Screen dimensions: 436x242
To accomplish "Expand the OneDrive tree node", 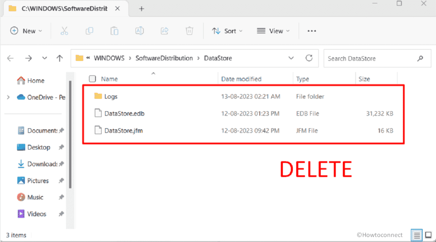I will (9, 98).
